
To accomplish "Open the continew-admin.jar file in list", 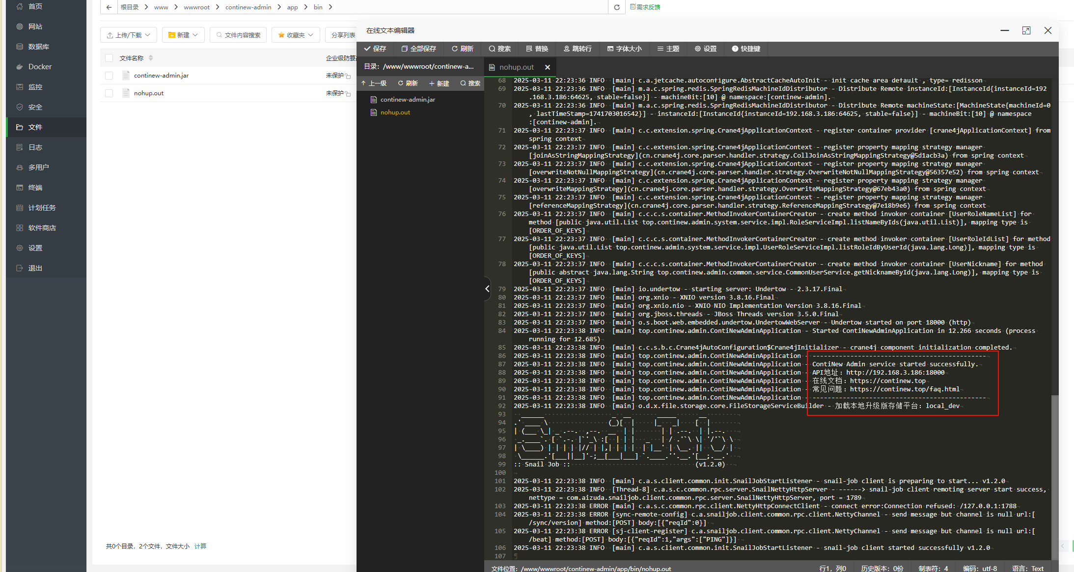I will click(161, 76).
